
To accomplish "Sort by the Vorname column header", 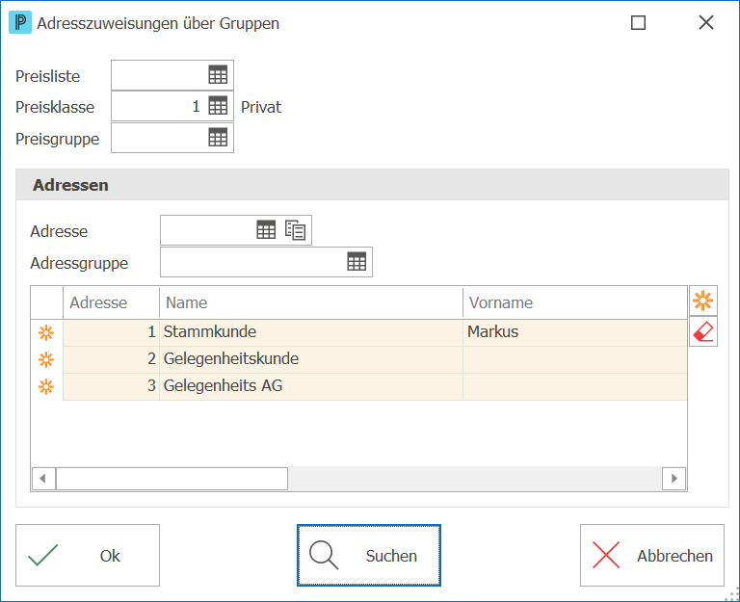I will pyautogui.click(x=575, y=302).
